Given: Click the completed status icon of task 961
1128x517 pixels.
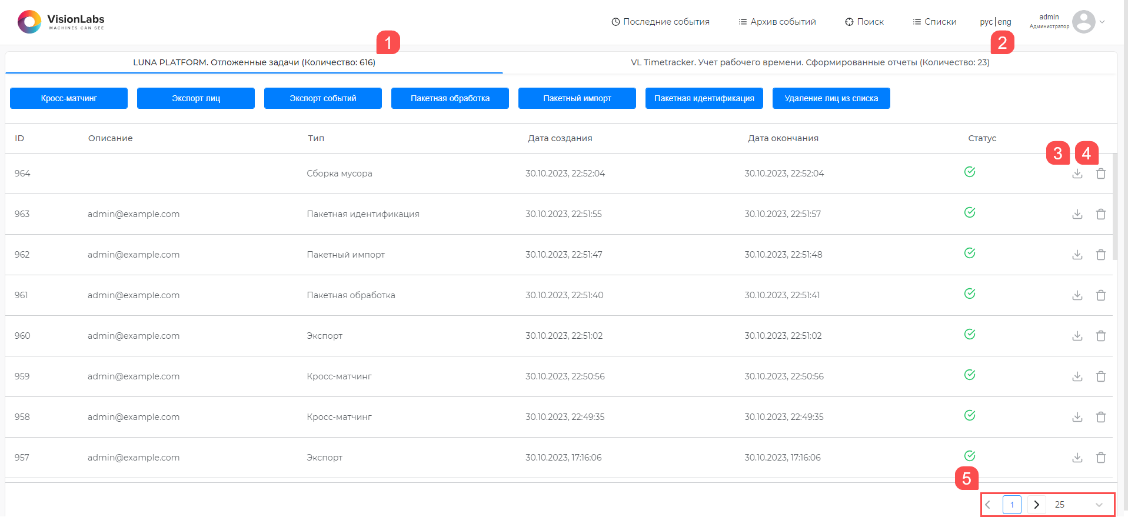Looking at the screenshot, I should click(x=970, y=293).
